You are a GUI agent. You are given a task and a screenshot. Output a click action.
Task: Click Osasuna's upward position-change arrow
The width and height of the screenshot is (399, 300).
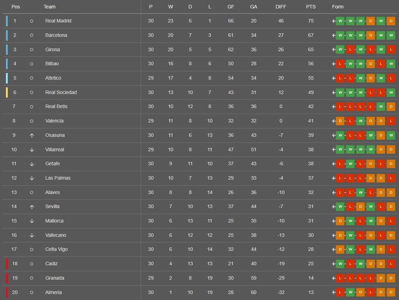(x=32, y=135)
